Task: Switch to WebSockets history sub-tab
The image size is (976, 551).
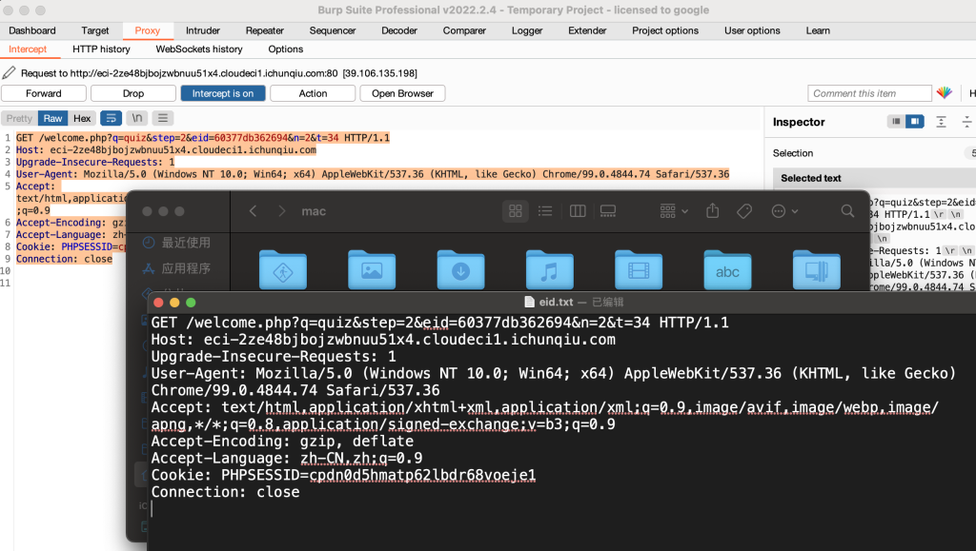Action: click(x=199, y=49)
